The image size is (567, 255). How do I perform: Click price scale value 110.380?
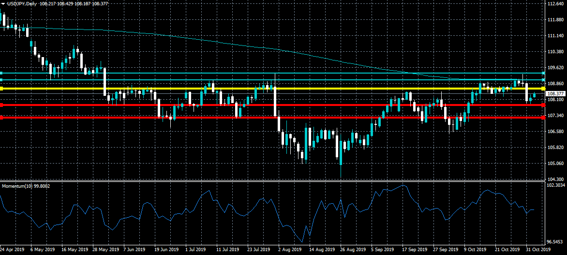point(556,52)
